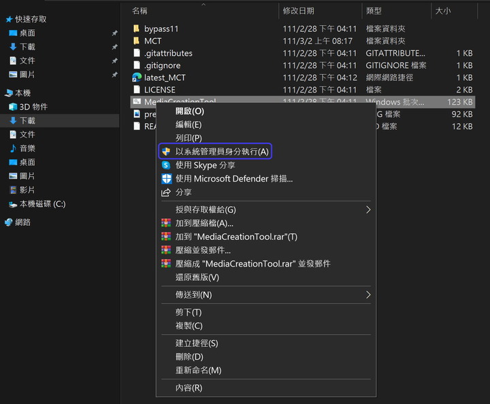Expand the 授與存取權給(G) submenu arrow

[368, 209]
